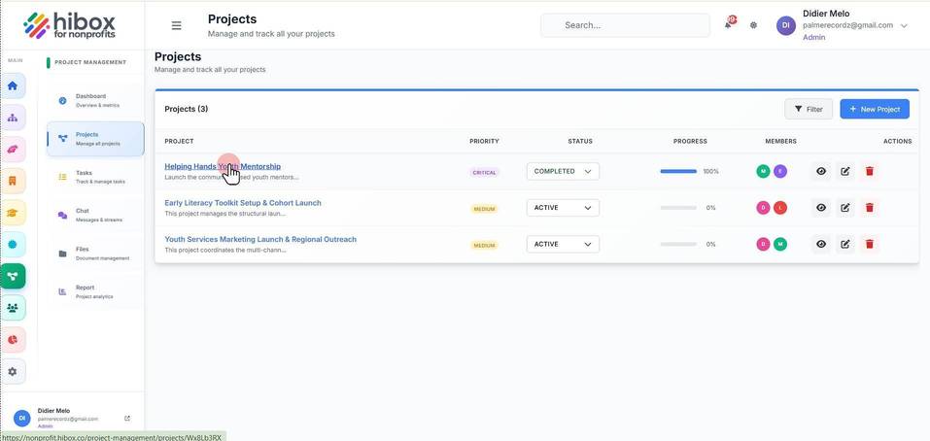The image size is (930, 441).
Task: Open the yellow graduation cap sidebar icon
Action: click(x=13, y=213)
